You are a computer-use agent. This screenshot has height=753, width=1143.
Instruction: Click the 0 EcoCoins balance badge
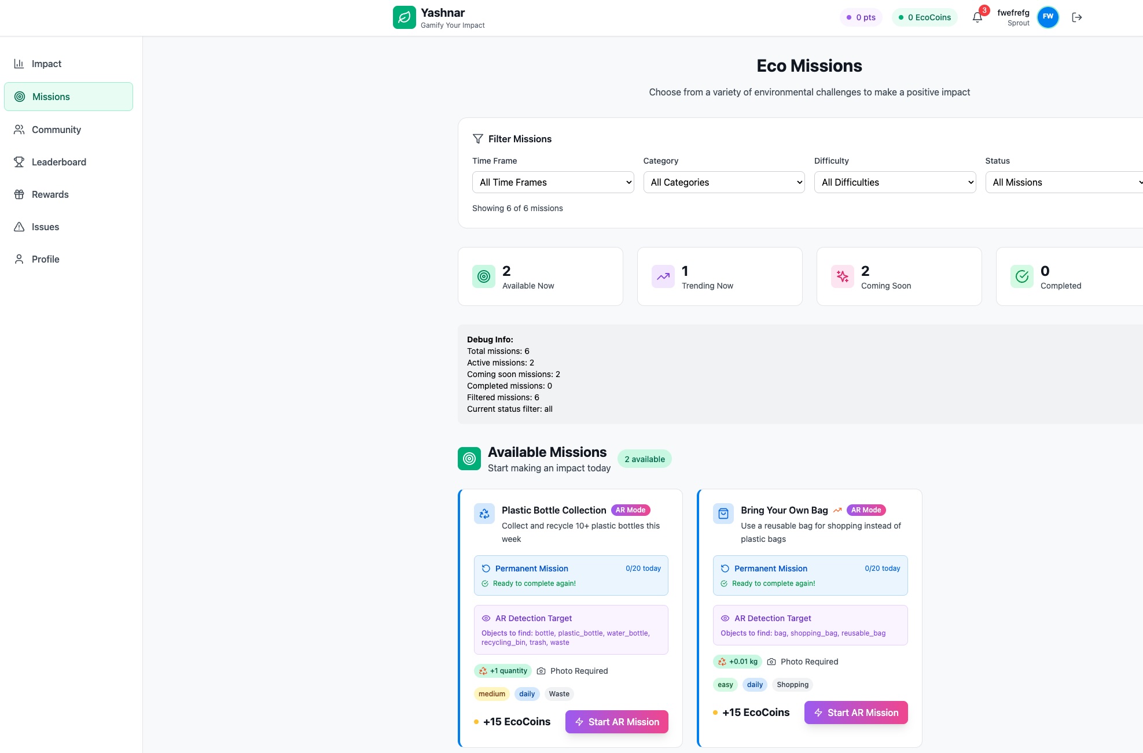click(924, 17)
